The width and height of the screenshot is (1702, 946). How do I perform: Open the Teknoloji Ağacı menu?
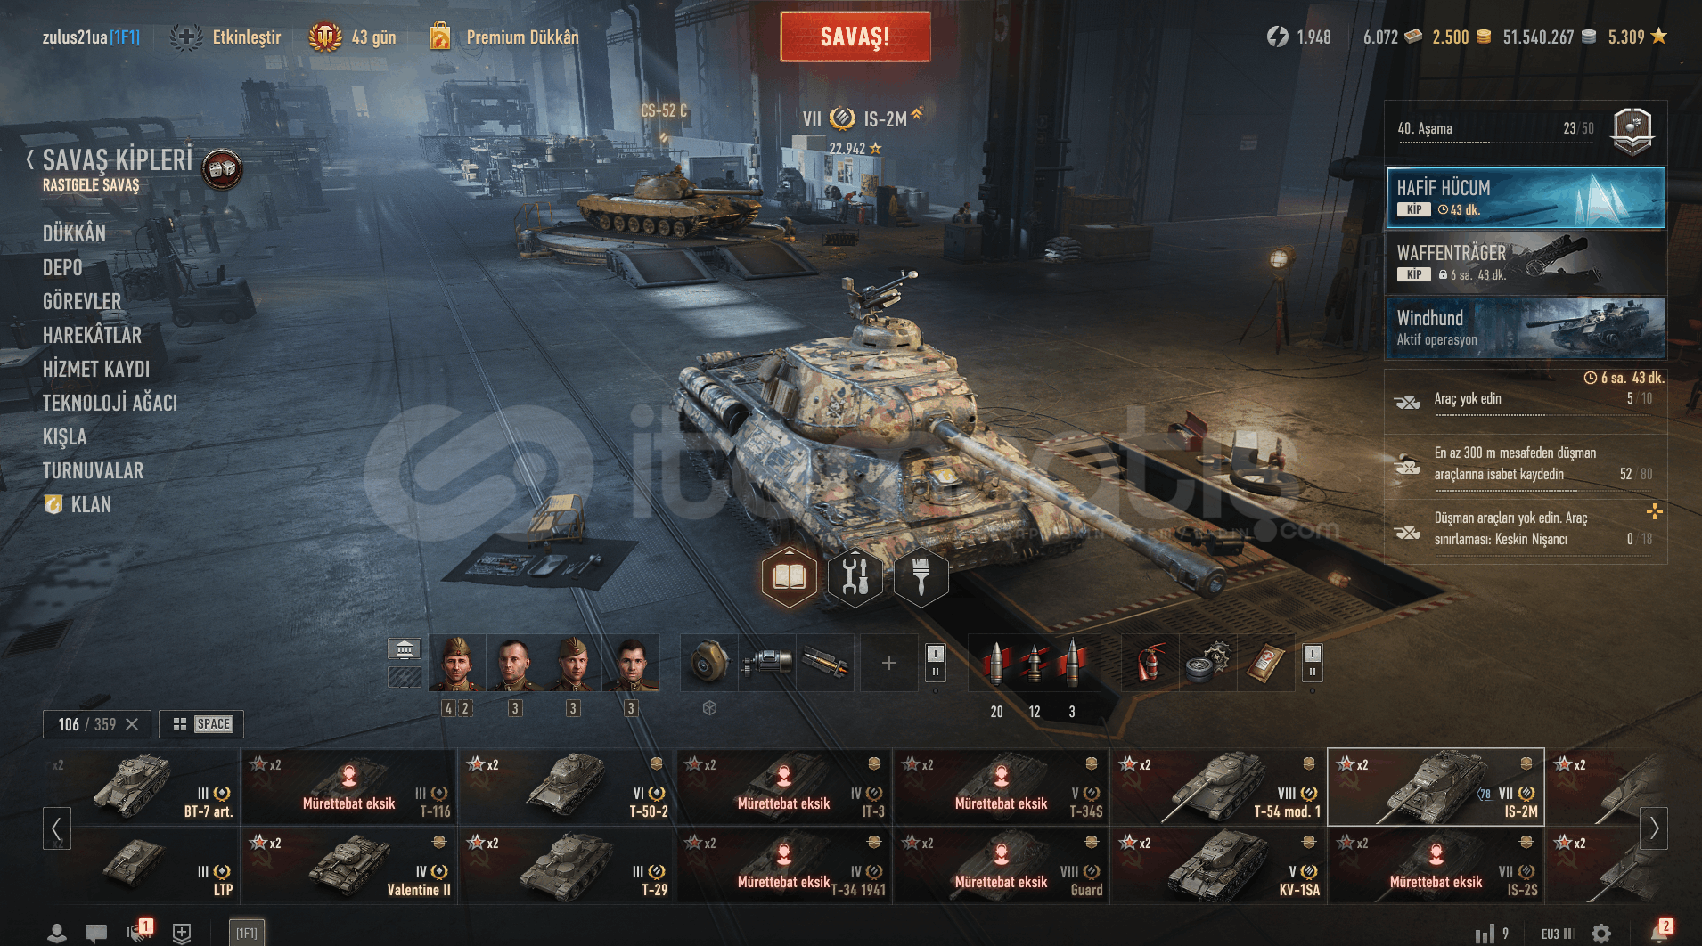[x=110, y=403]
